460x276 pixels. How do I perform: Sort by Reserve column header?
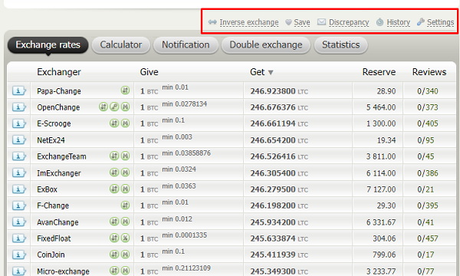coord(379,72)
